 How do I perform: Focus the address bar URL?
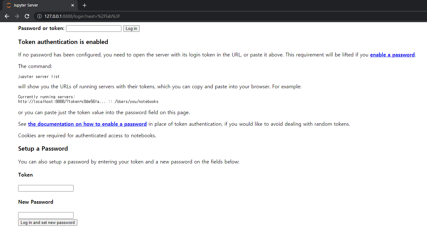tap(82, 16)
